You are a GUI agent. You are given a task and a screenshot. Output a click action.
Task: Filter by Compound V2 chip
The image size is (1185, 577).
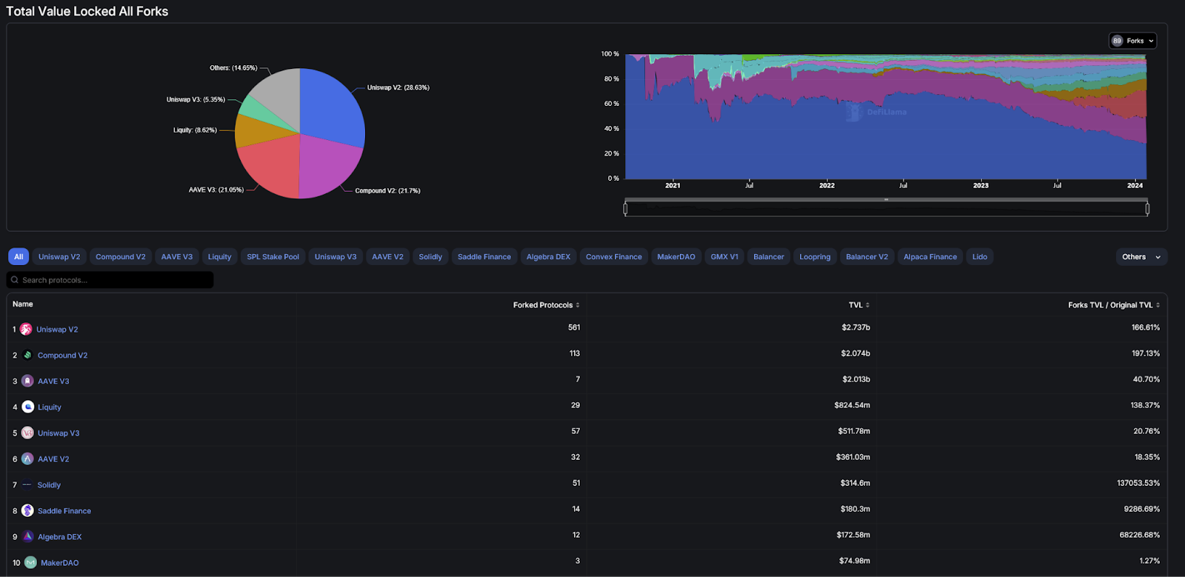121,257
